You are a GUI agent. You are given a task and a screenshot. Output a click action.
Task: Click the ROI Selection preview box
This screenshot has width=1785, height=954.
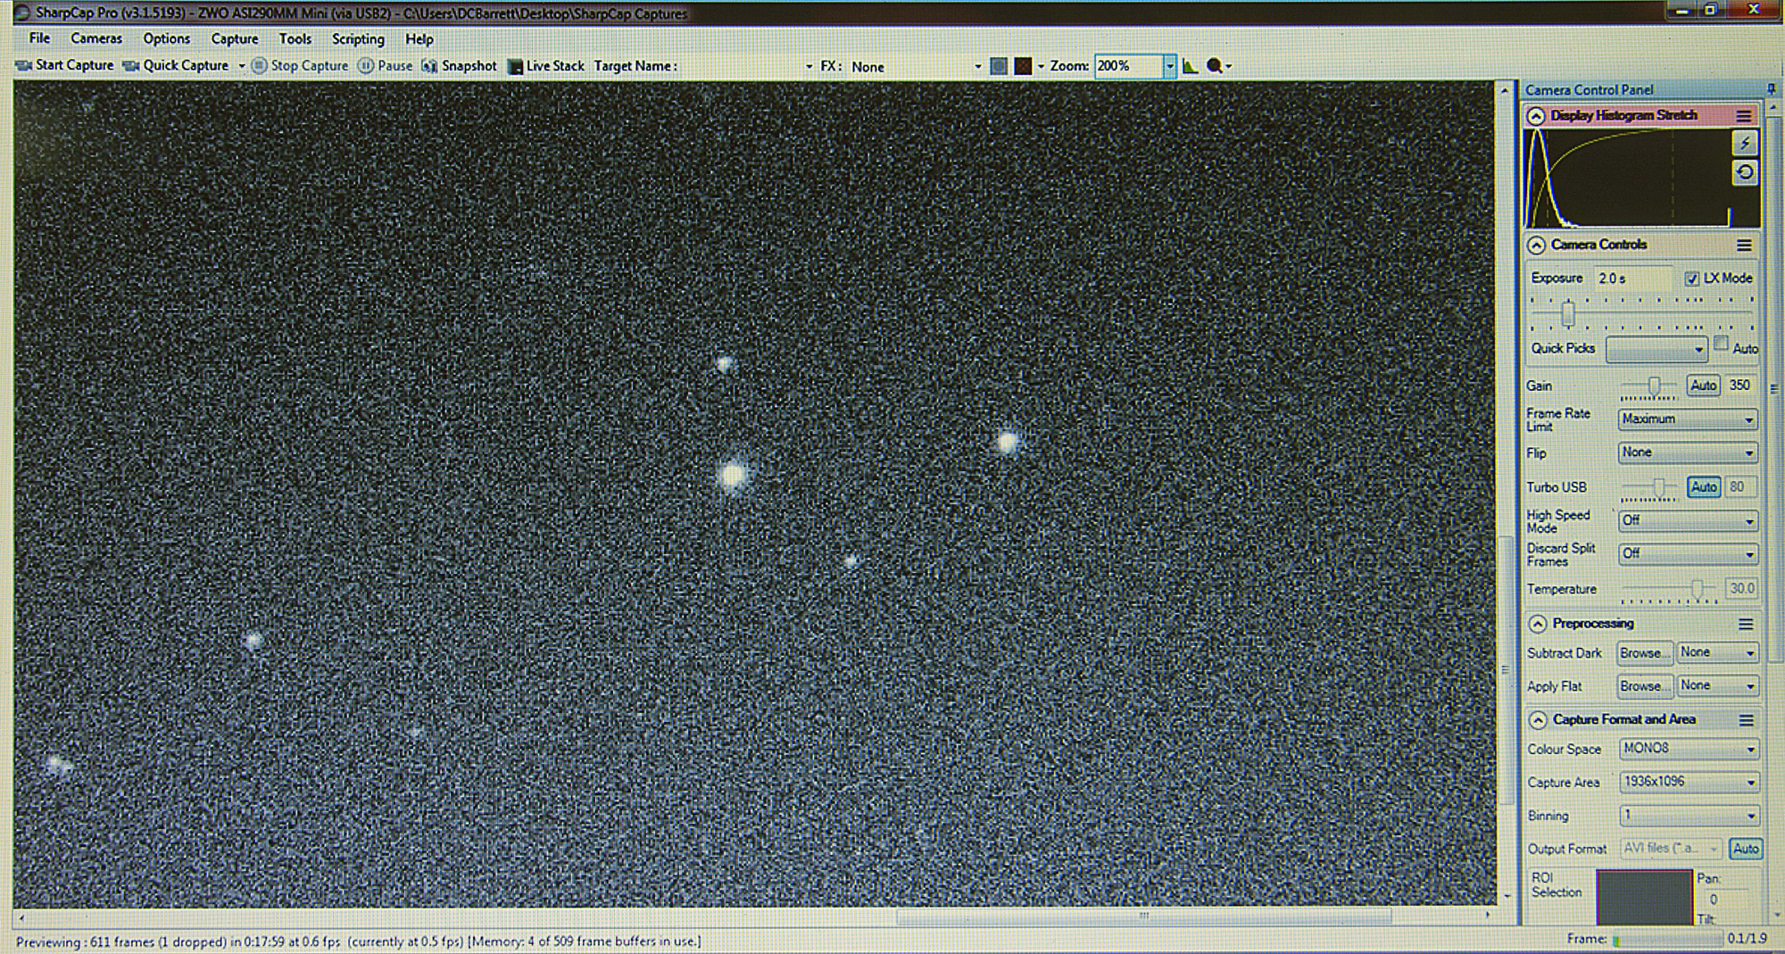click(1643, 897)
